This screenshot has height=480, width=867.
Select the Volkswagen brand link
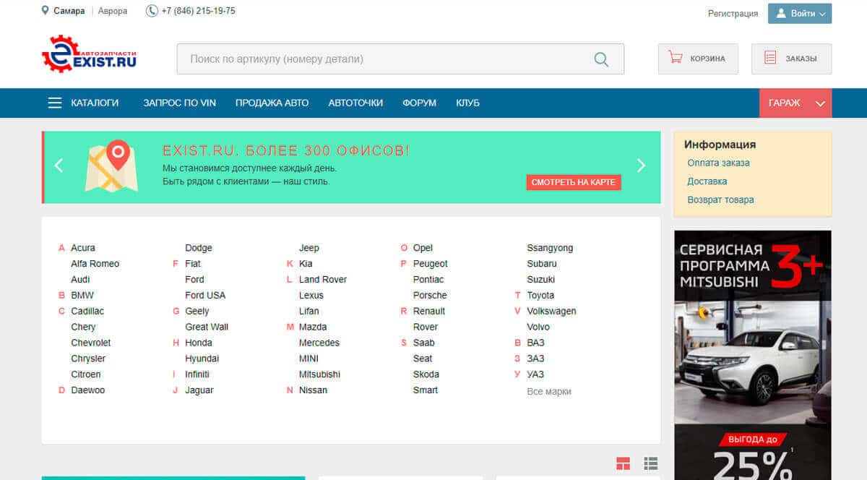(551, 311)
